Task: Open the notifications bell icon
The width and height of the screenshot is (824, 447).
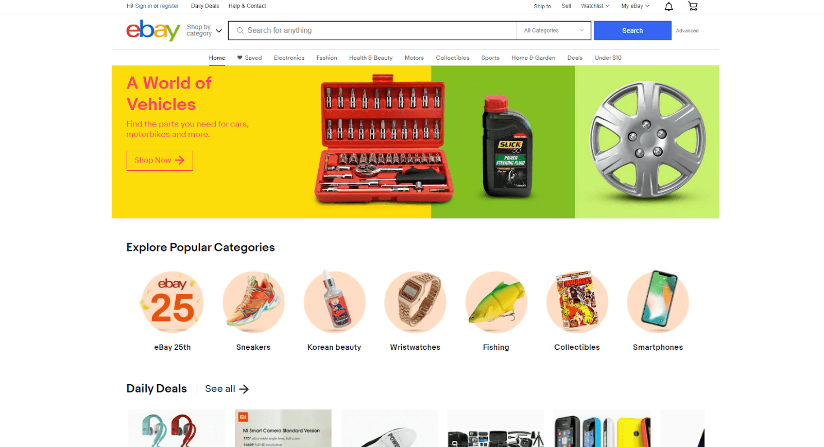Action: coord(668,6)
